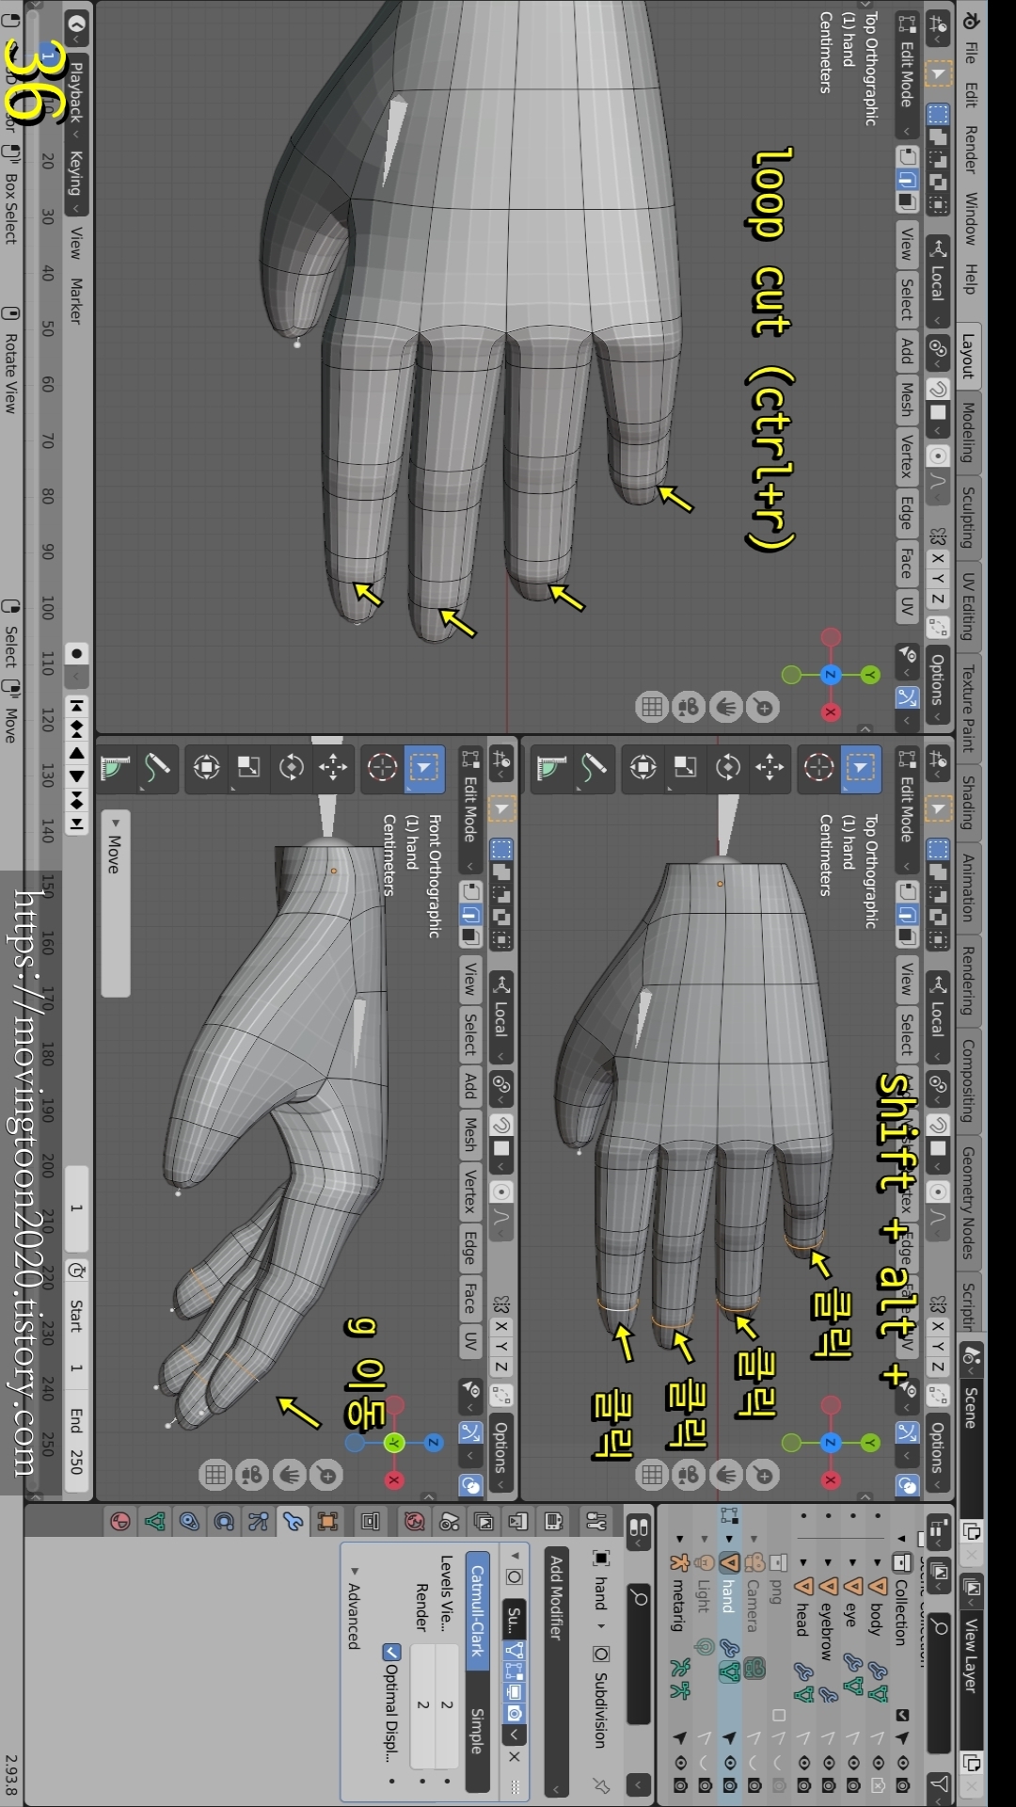Open the Particles properties tab

pos(259,1522)
